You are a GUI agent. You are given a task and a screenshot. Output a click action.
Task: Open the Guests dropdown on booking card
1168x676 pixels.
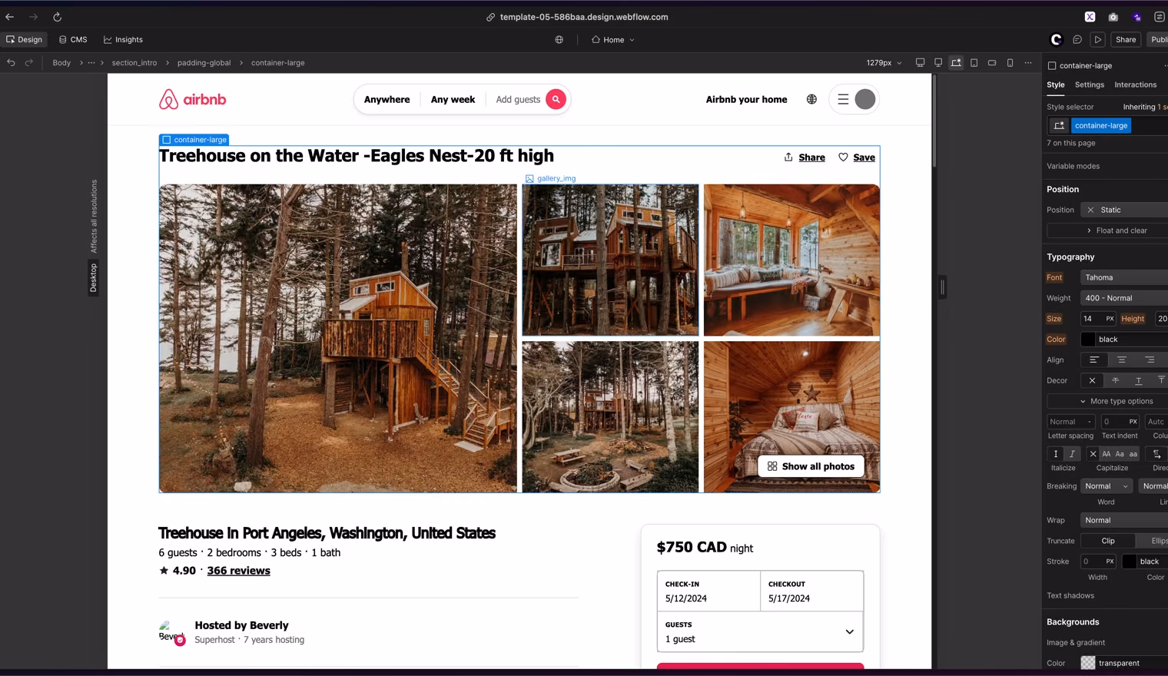click(x=760, y=631)
